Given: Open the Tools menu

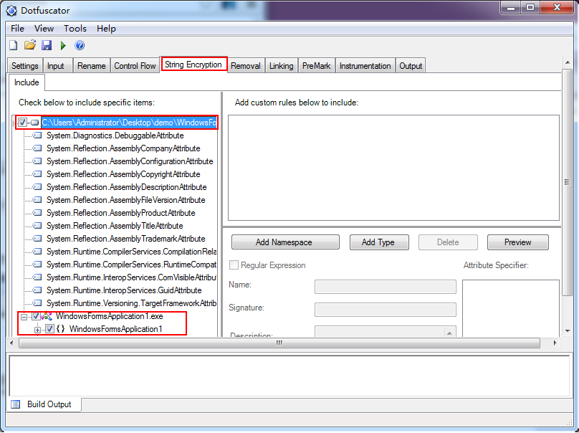Looking at the screenshot, I should pos(75,29).
